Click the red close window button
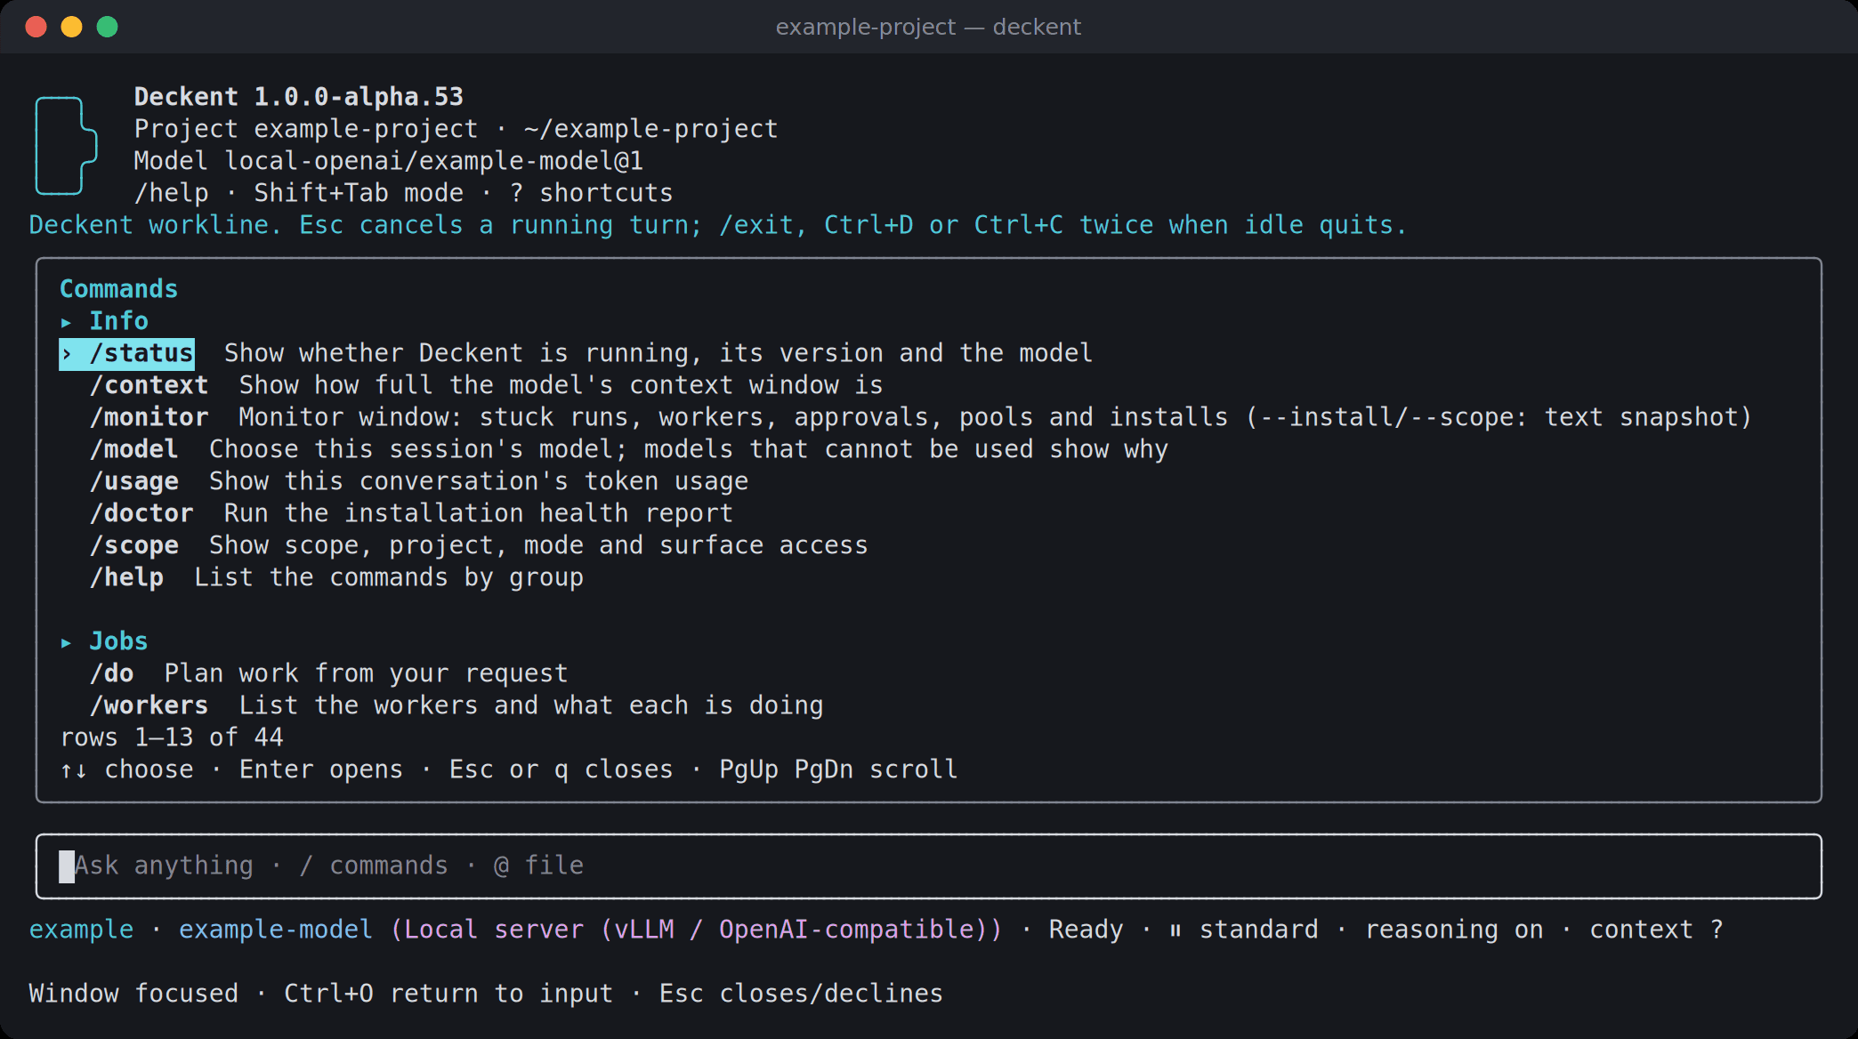 pos(36,27)
